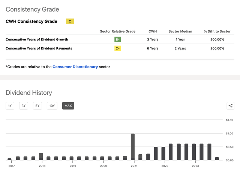Click the 2023 x-axis label
The width and height of the screenshot is (240, 176).
195,166
